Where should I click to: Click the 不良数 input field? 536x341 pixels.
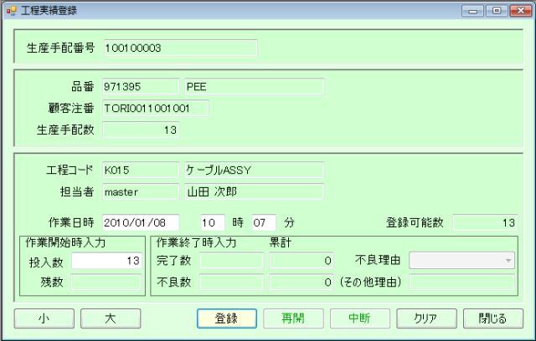pos(231,282)
